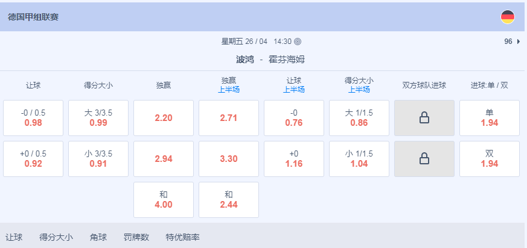Viewport: 527px width, 248px height.
Task: Select handicap -0 / 0.5 odds 0.98
Action: (x=33, y=118)
